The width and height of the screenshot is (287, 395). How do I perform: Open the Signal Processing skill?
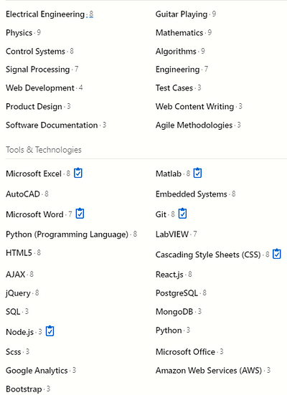point(38,70)
